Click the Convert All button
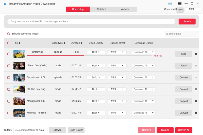 [x=184, y=130]
